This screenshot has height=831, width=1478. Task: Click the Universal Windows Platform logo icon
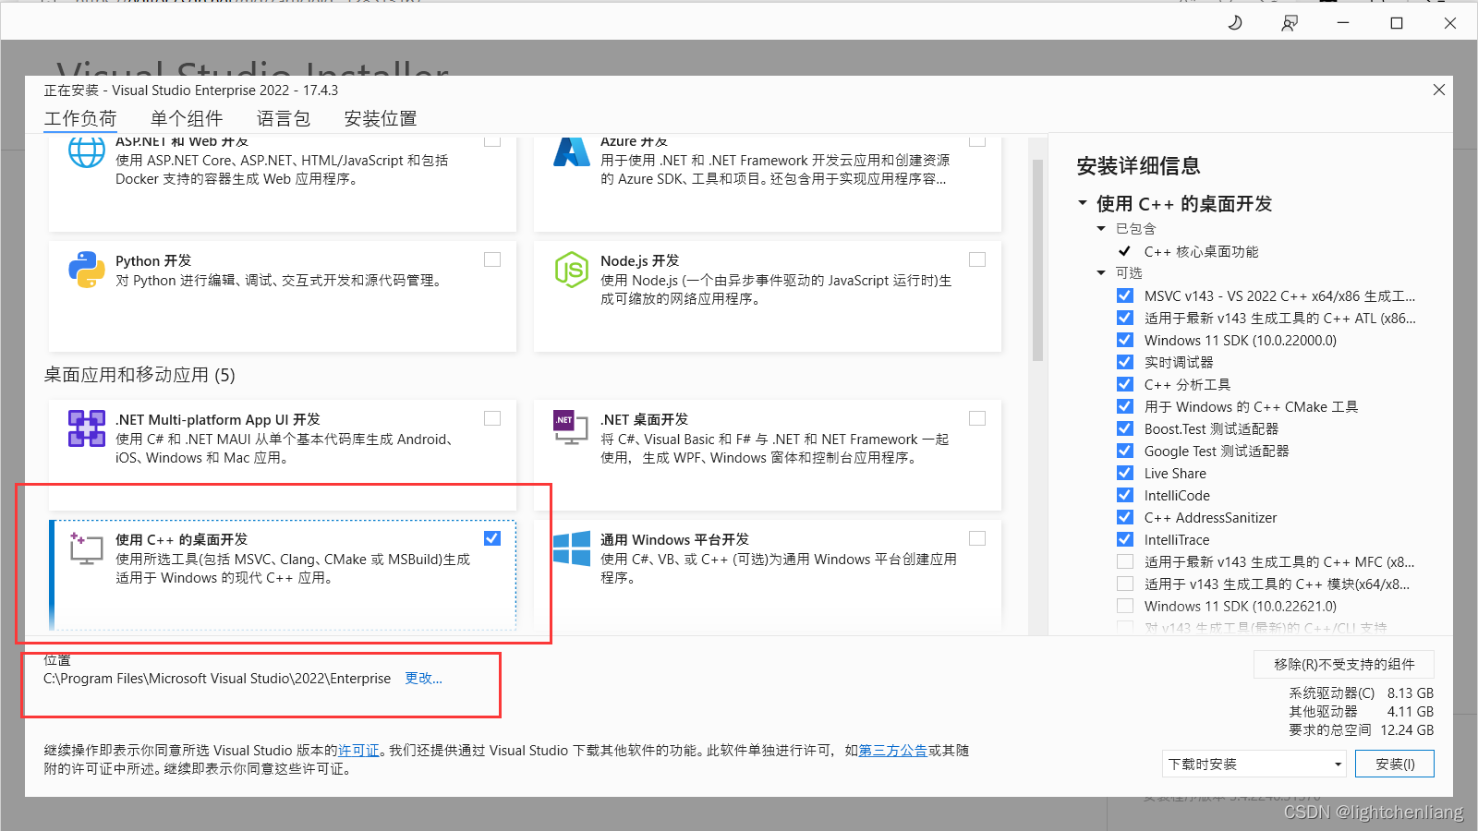click(x=572, y=548)
